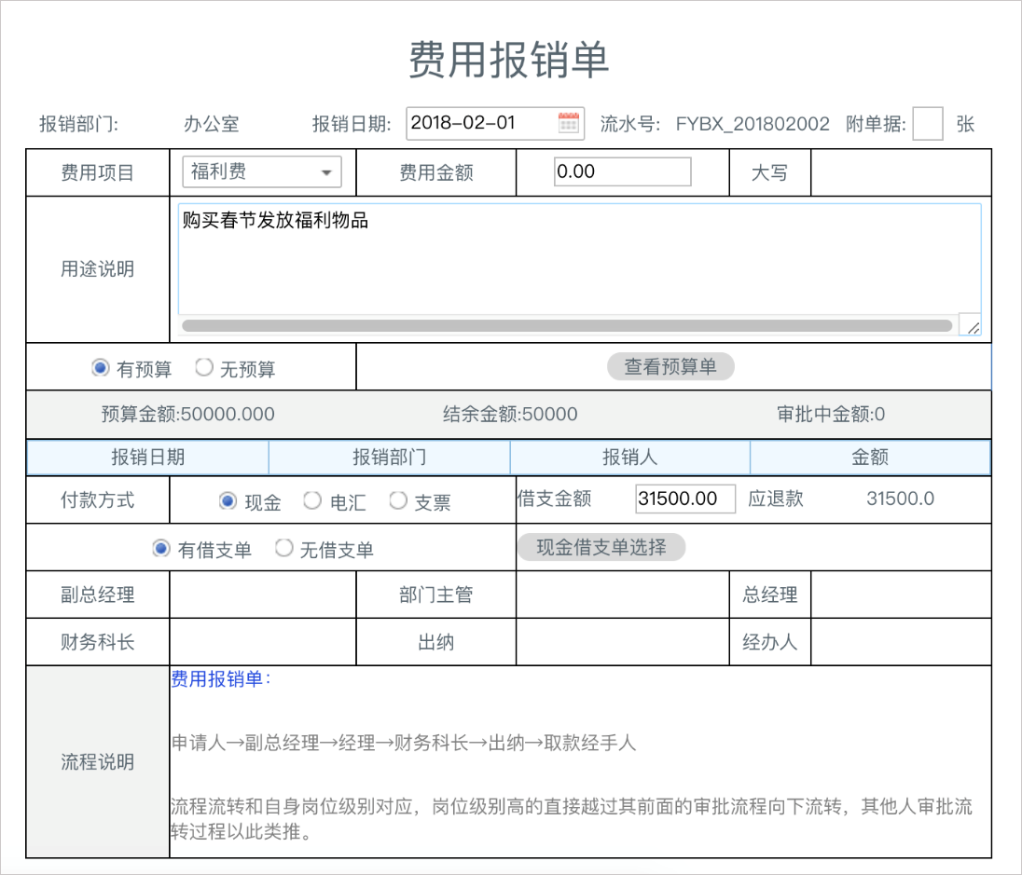Click the 报销日期 column header
Screen dimensions: 1022x875
tap(145, 457)
